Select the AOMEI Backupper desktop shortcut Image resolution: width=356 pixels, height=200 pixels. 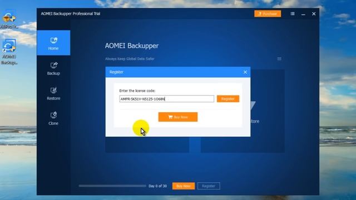click(x=9, y=52)
